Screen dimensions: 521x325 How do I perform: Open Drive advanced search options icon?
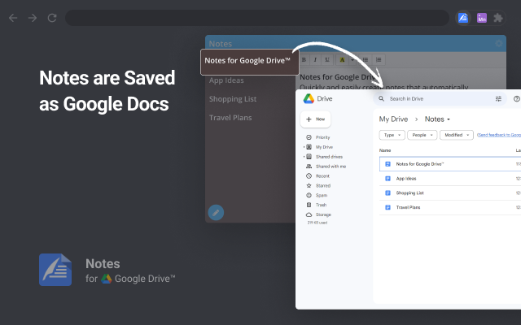[498, 99]
